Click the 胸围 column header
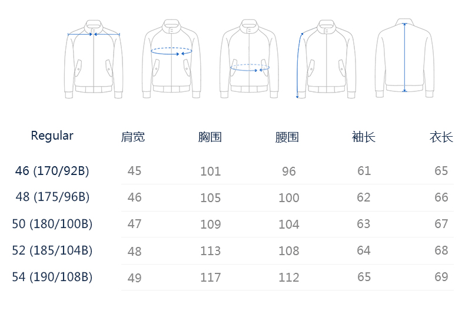 (x=210, y=137)
